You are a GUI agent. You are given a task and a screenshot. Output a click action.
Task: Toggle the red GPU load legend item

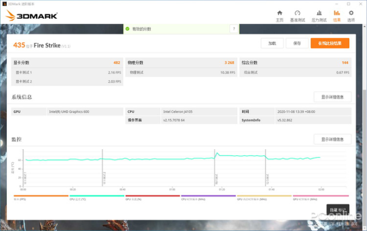152,197
